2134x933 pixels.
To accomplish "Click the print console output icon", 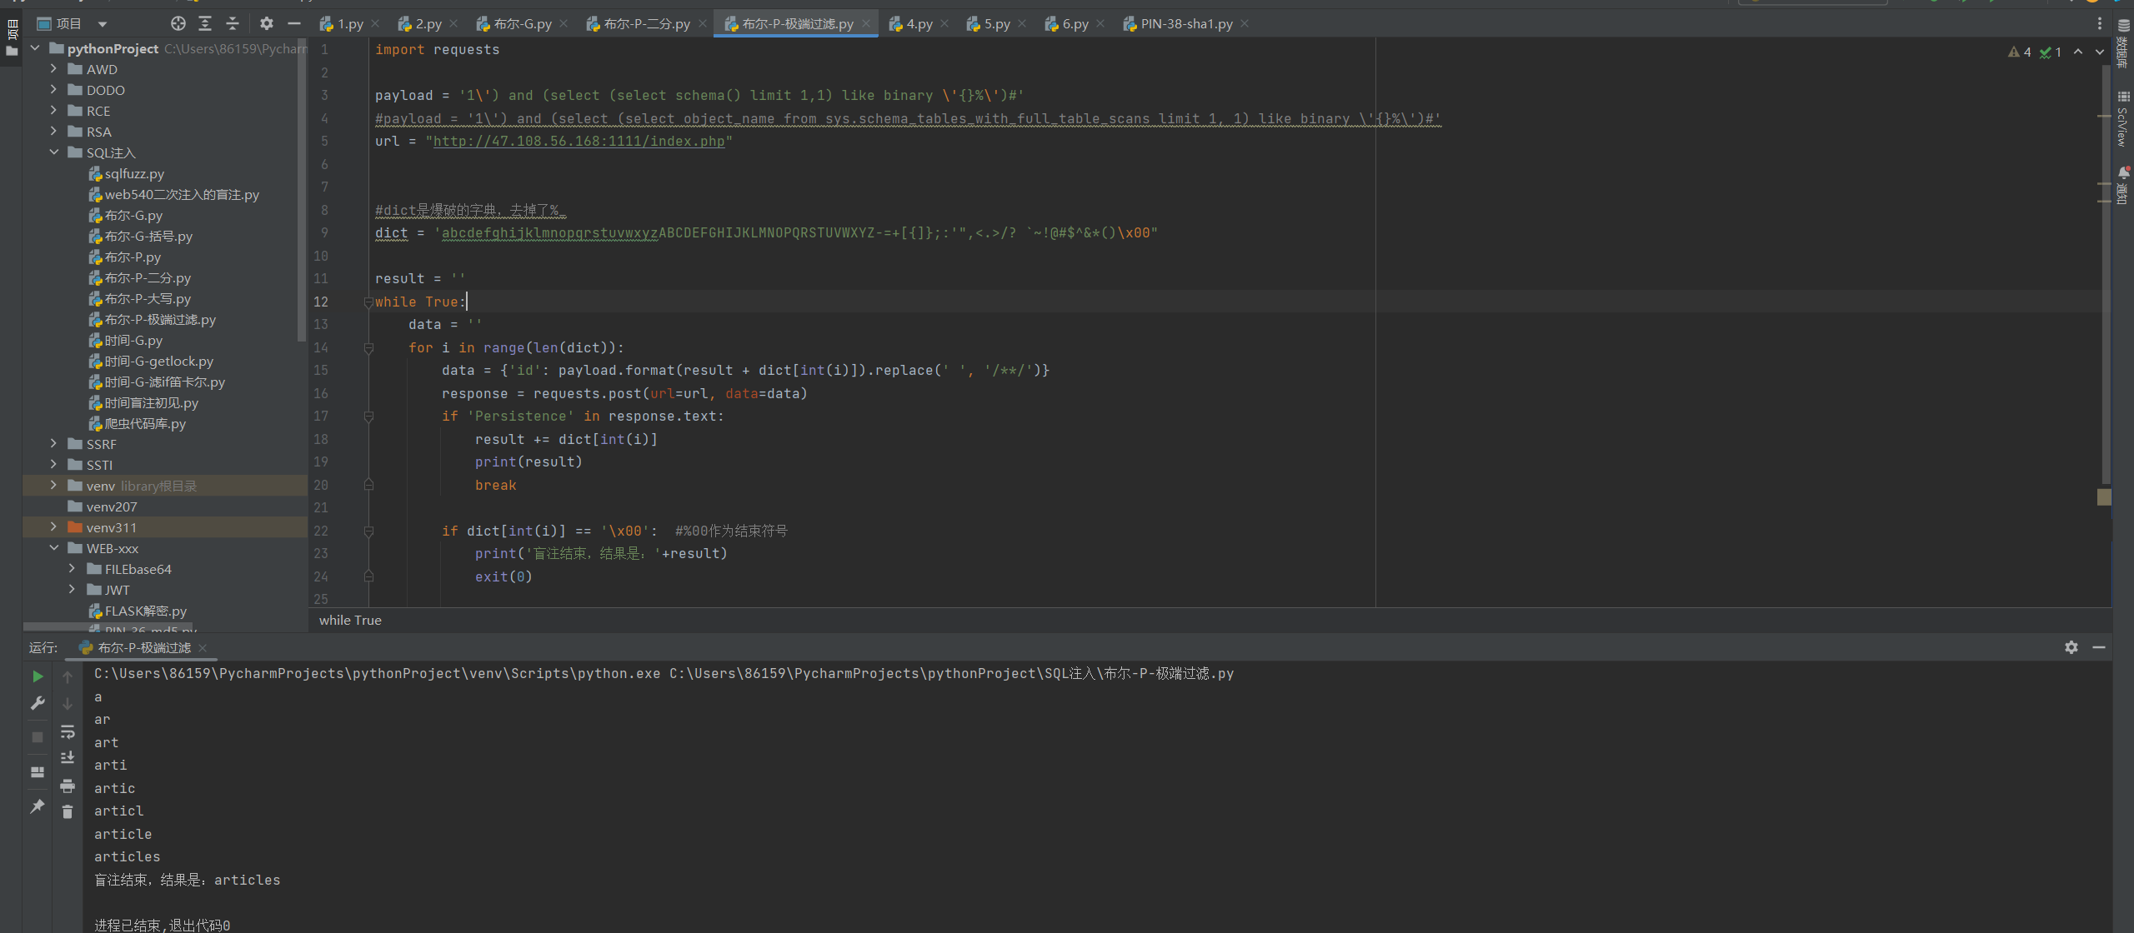I will click(x=68, y=786).
